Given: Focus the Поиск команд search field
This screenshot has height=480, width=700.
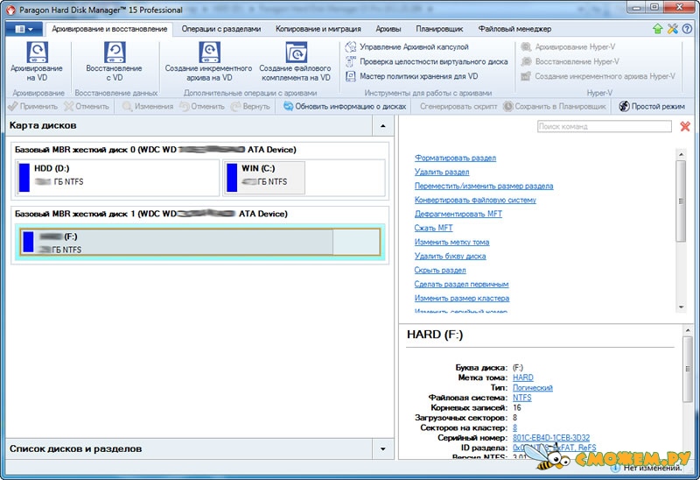Looking at the screenshot, I should (x=604, y=126).
